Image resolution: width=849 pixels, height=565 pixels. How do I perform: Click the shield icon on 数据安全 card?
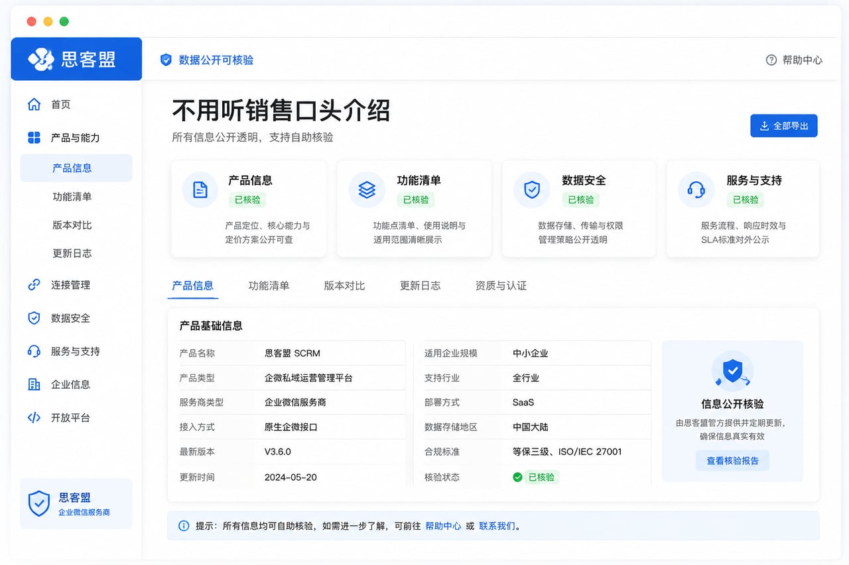(531, 190)
